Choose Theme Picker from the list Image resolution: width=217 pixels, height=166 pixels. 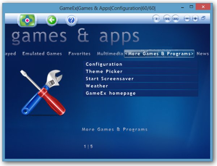point(140,71)
